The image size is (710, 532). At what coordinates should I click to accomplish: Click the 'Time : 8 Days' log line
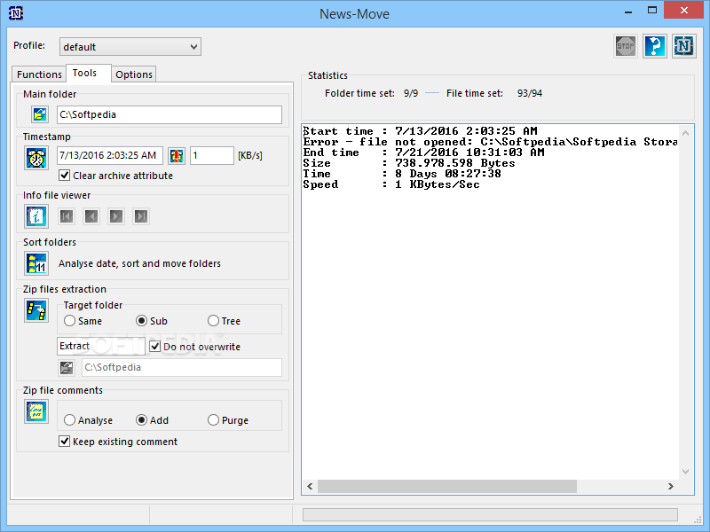pos(402,174)
